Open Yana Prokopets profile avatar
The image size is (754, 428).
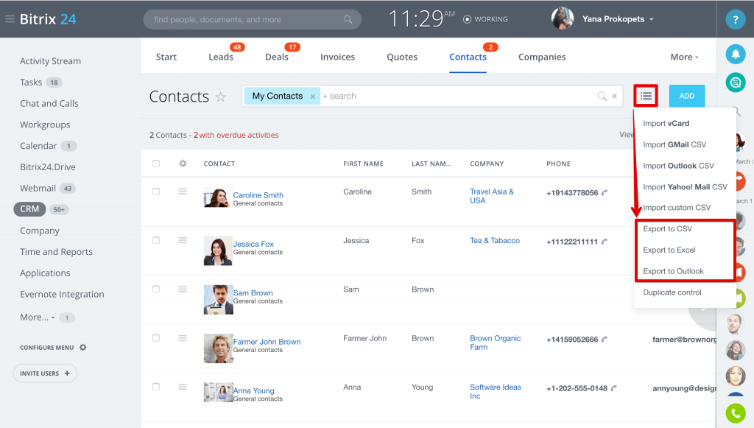(563, 18)
